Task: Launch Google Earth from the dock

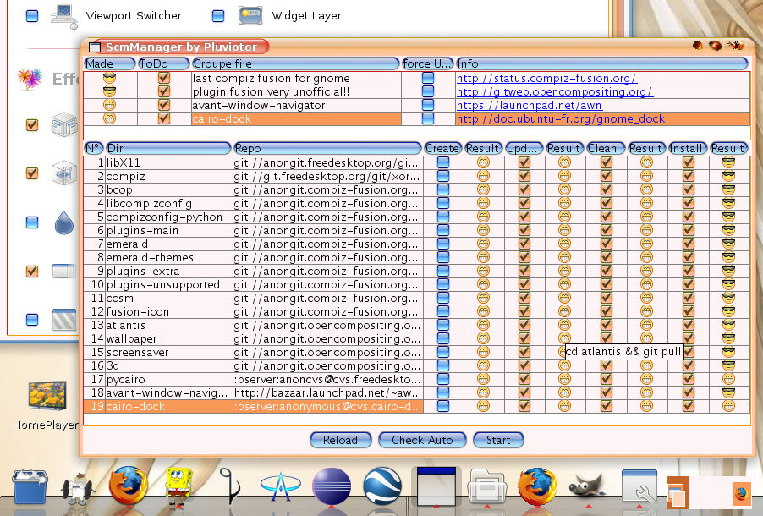Action: tap(382, 486)
